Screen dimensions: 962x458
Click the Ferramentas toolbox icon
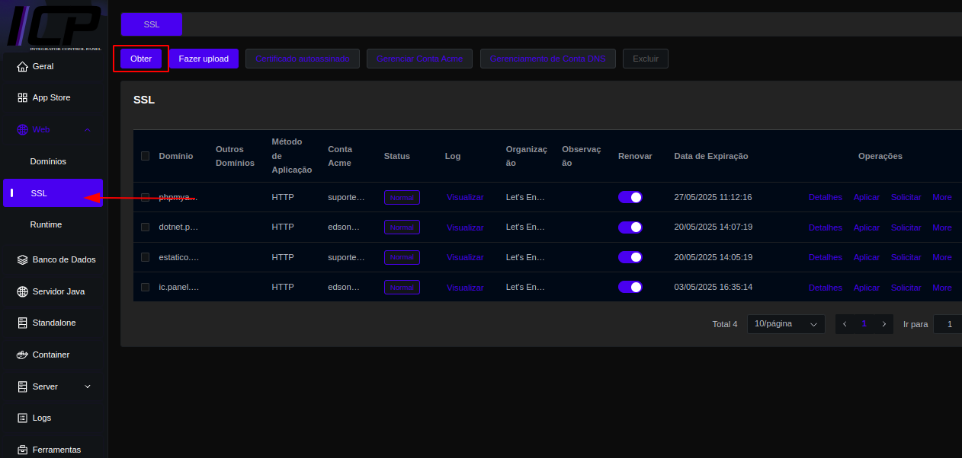pos(22,450)
